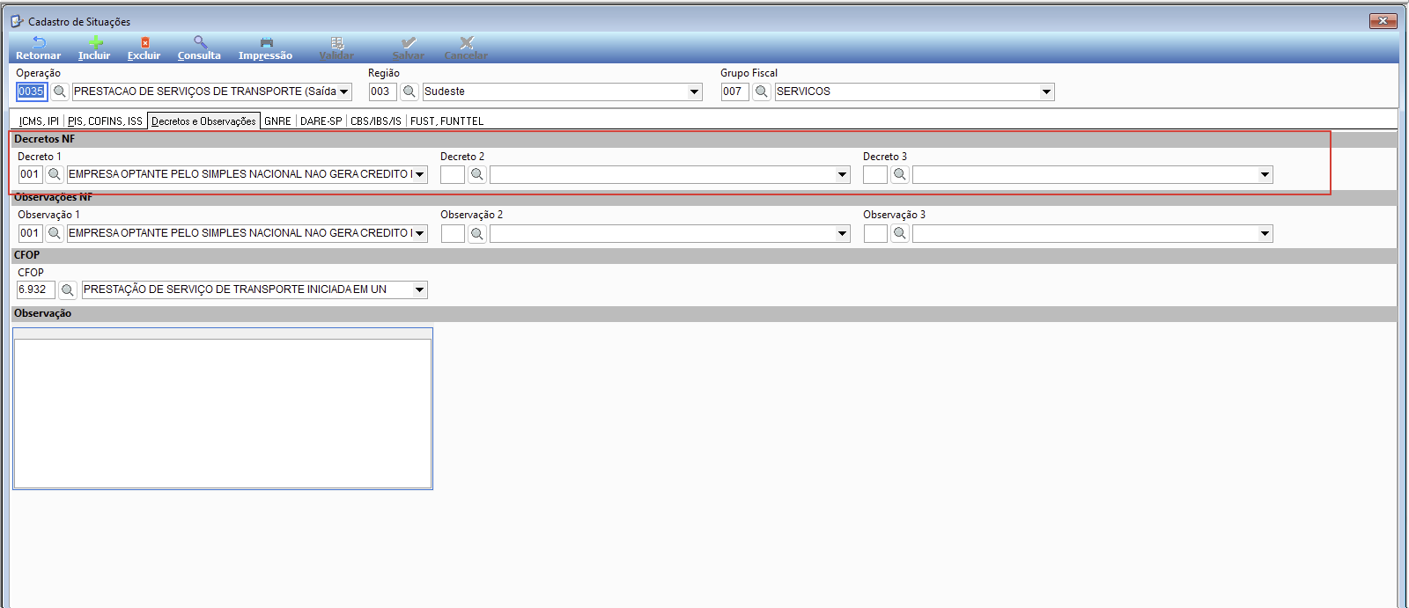Image resolution: width=1409 pixels, height=608 pixels.
Task: Click inside the Observação text area
Action: [223, 413]
